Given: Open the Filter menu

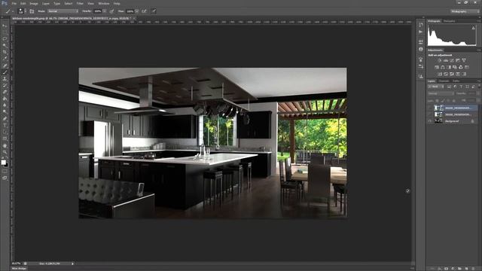Looking at the screenshot, I should 80,3.
